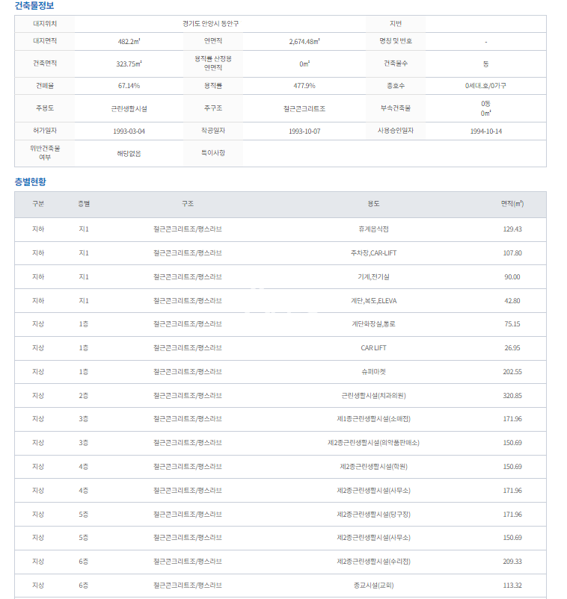Click the 1994-10-14 approval date value
The image size is (567, 599).
(485, 131)
